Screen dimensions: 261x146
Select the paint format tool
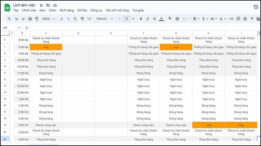37,19
